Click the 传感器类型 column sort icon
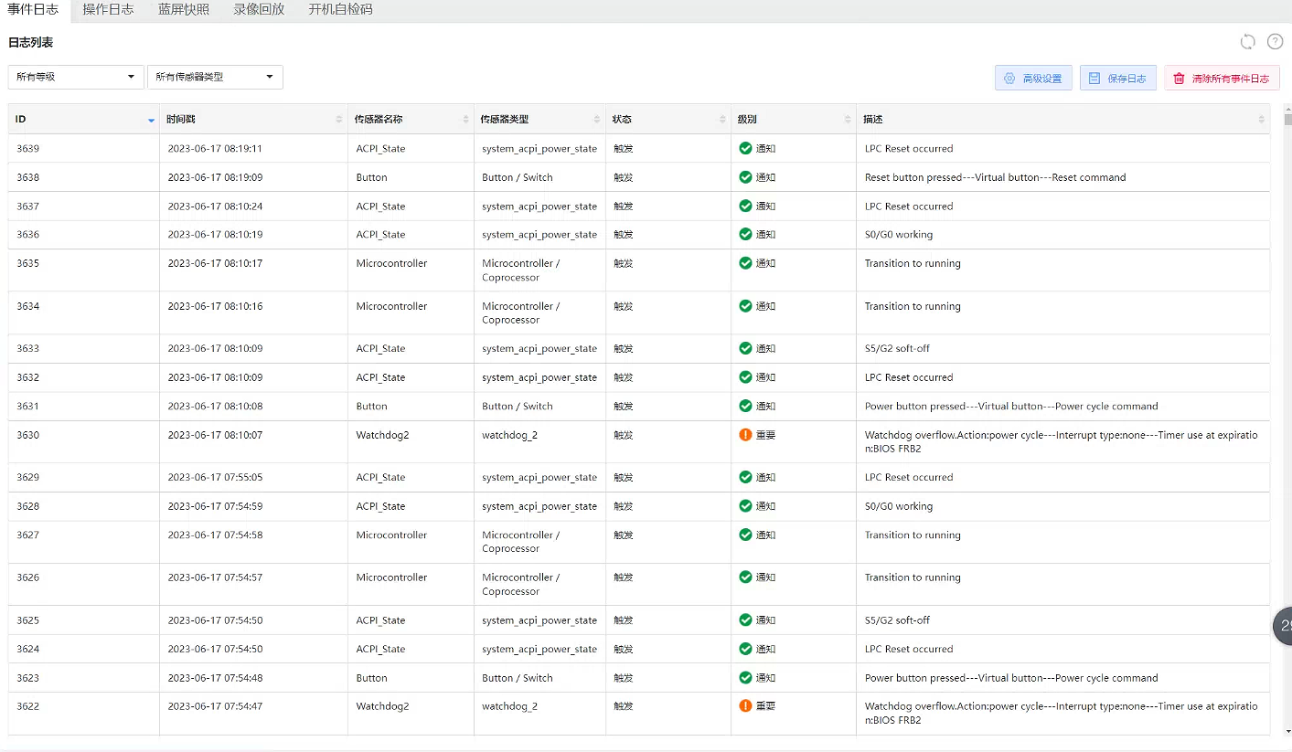The image size is (1292, 752). point(597,120)
